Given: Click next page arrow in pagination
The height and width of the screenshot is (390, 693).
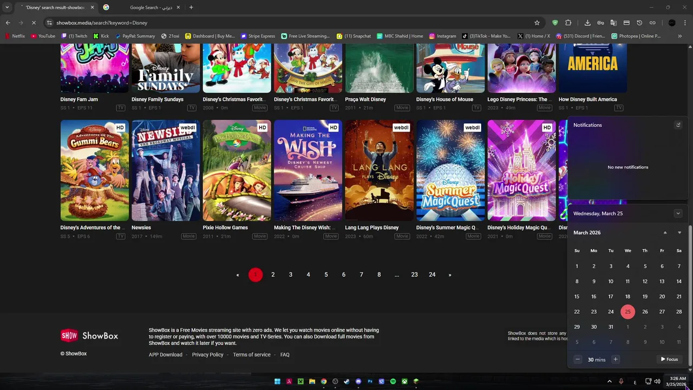Looking at the screenshot, I should pyautogui.click(x=449, y=275).
